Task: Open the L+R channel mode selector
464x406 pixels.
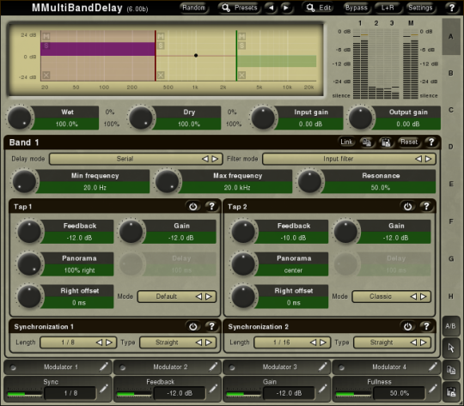Action: (x=388, y=8)
